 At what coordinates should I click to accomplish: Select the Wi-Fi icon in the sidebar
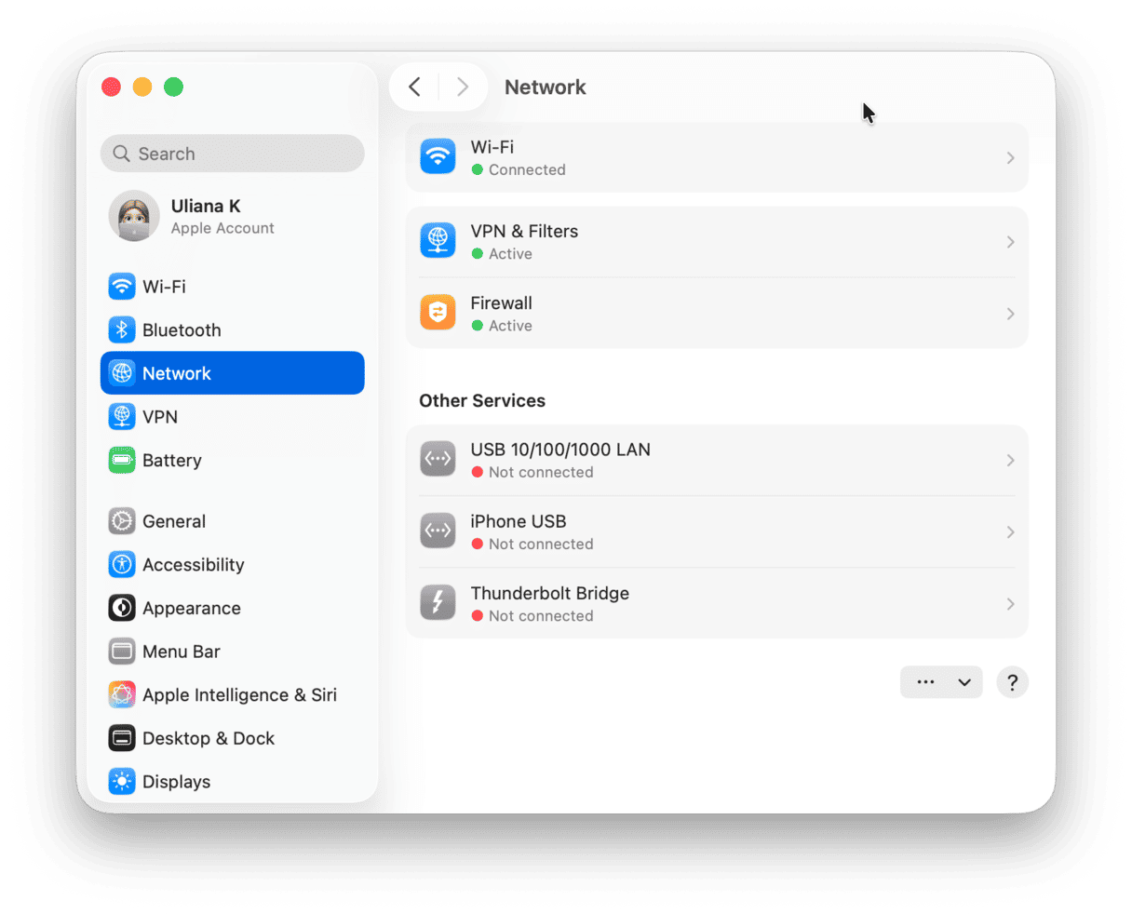[122, 287]
